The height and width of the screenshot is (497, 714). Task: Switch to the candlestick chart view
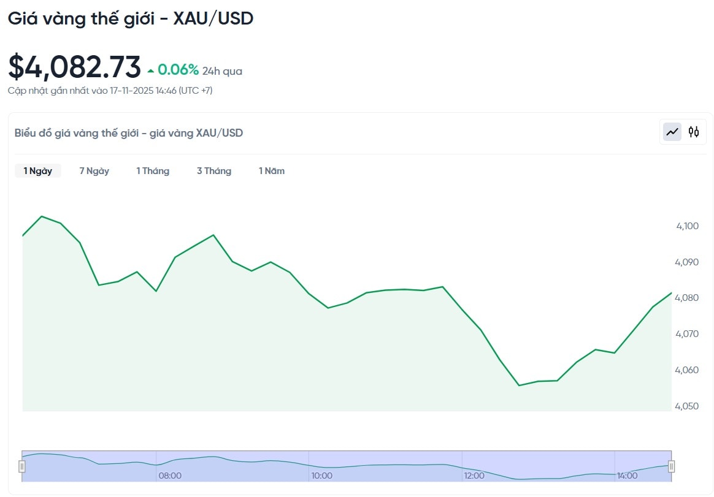[694, 132]
